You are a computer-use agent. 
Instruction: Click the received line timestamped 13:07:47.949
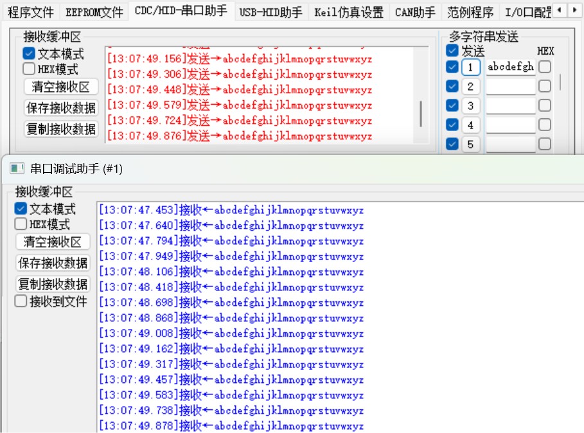[x=231, y=256]
